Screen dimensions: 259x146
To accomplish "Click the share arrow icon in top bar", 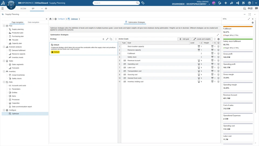I will [231, 3].
